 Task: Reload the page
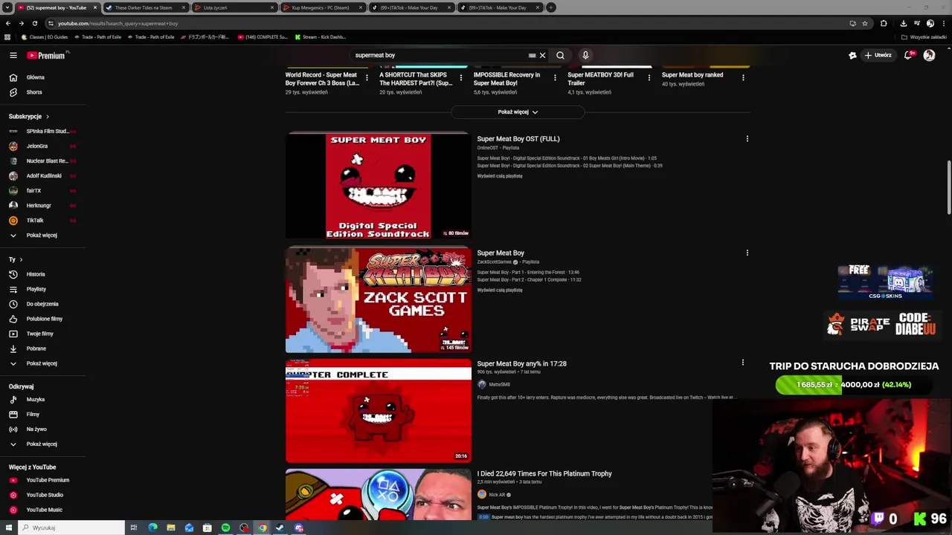pos(34,23)
